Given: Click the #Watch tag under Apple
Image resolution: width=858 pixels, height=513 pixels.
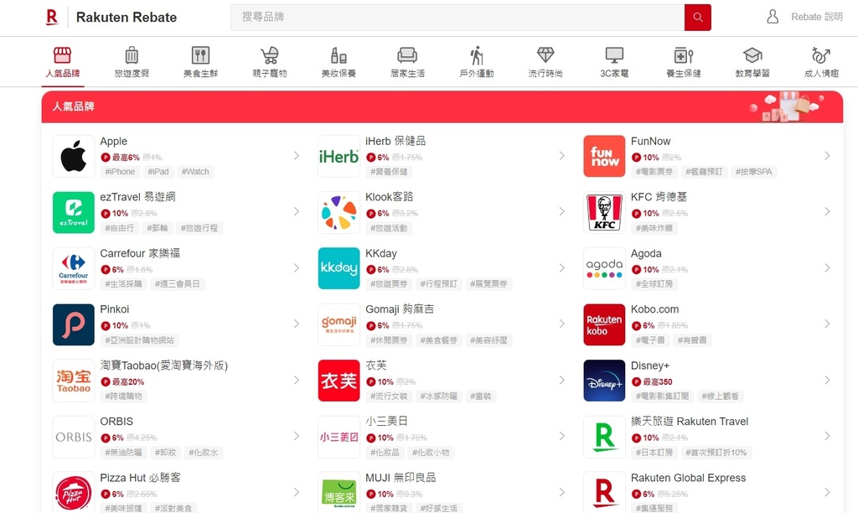Looking at the screenshot, I should click(x=195, y=171).
